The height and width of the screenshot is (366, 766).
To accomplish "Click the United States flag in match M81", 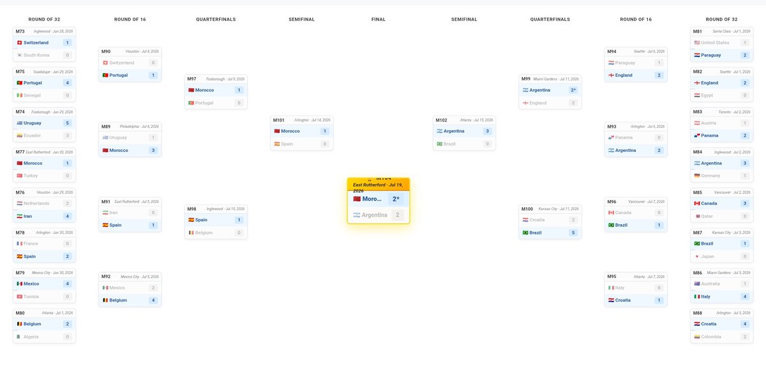I will (697, 43).
